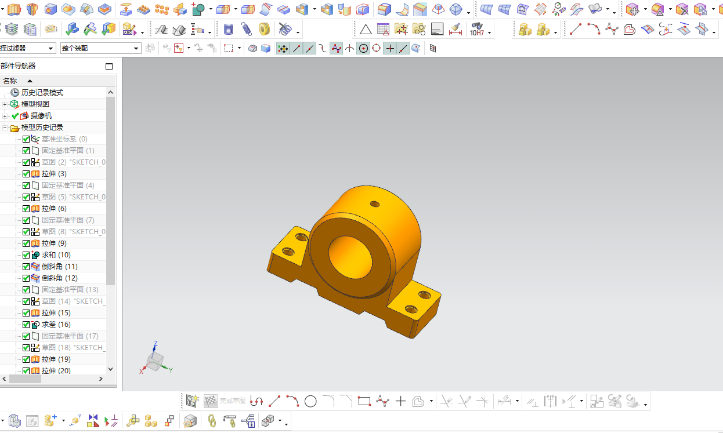
Task: Click the Delete Face icon
Action: (682, 9)
